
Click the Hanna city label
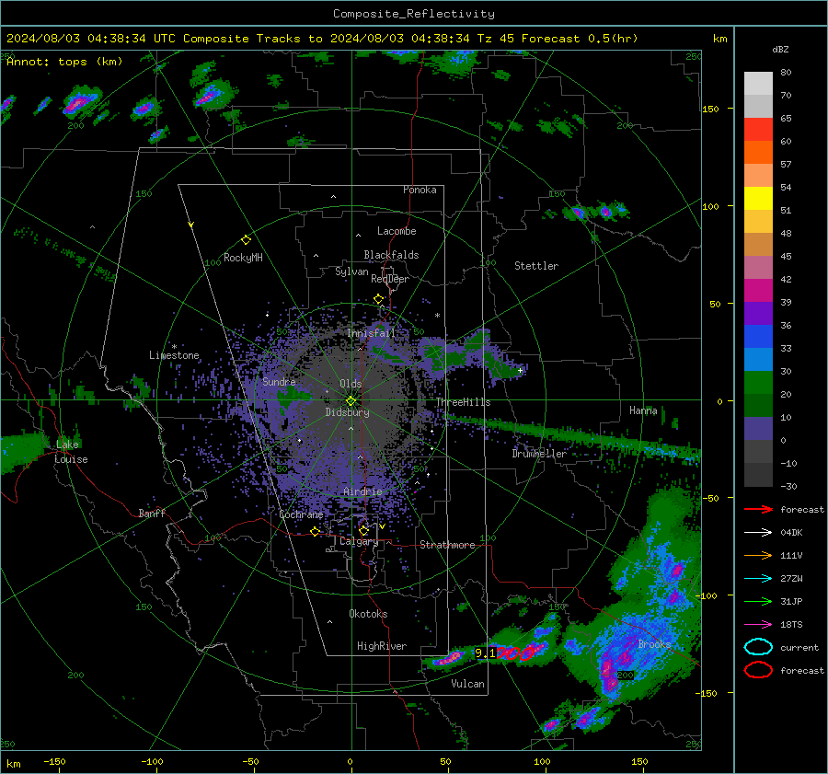643,410
